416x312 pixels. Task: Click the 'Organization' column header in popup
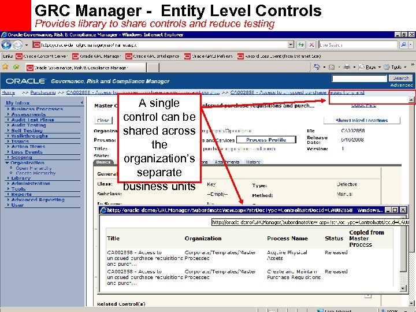[x=203, y=238]
